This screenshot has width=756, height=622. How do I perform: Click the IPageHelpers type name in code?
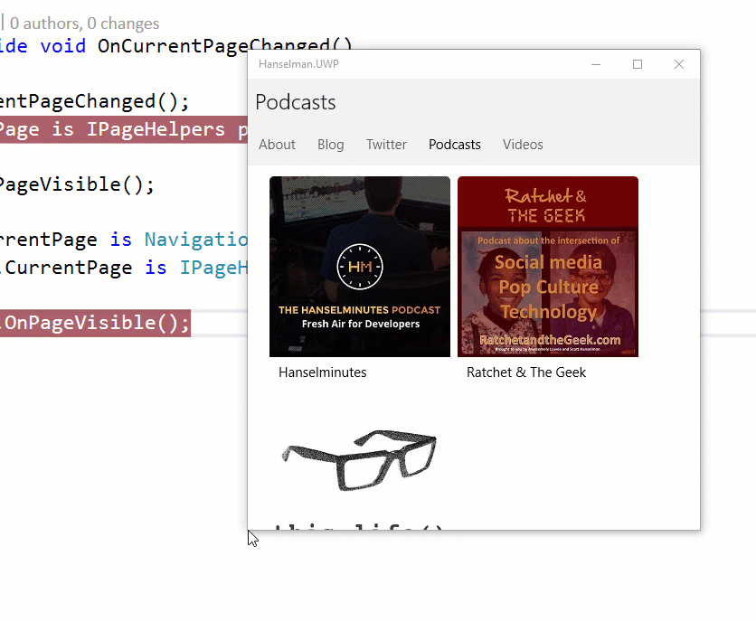158,129
